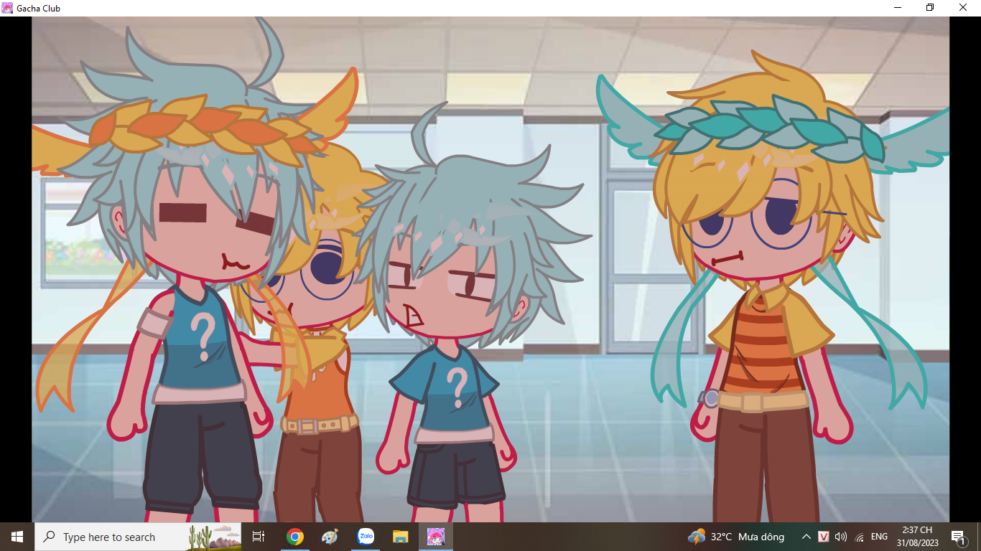
Task: Open the notification center icon
Action: 957,537
